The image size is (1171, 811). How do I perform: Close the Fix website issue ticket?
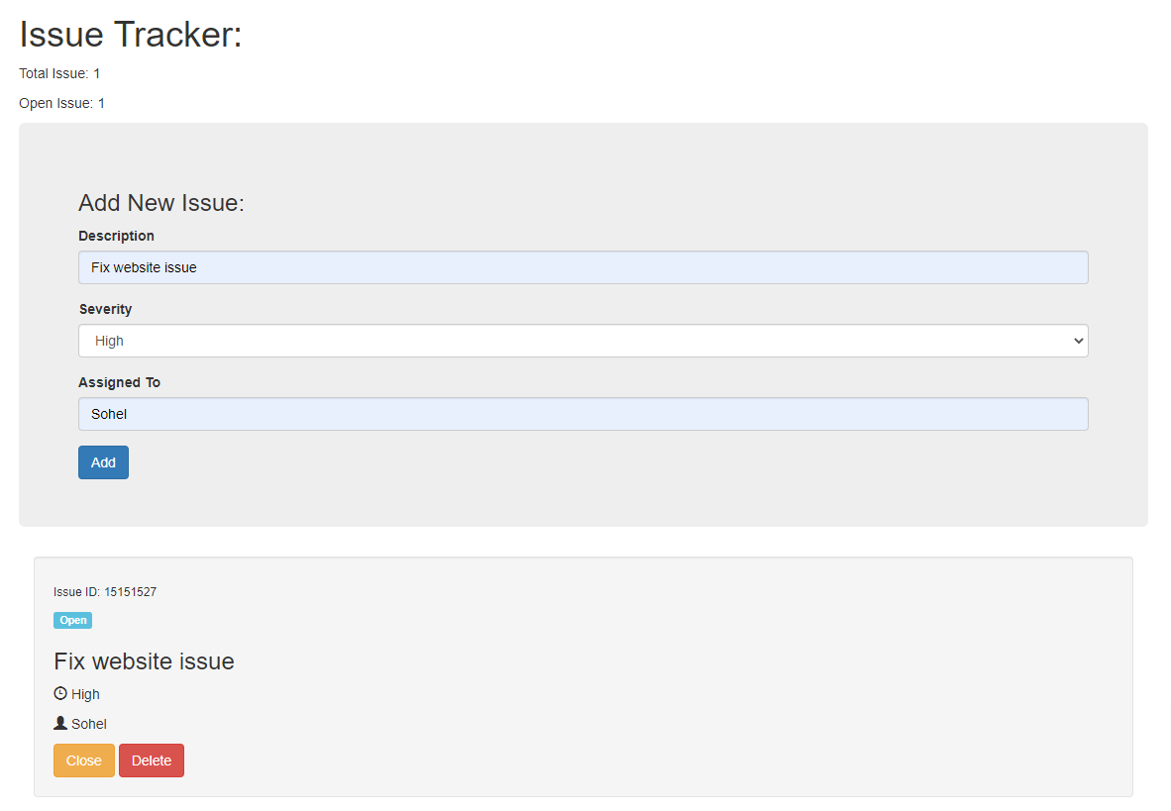click(84, 760)
